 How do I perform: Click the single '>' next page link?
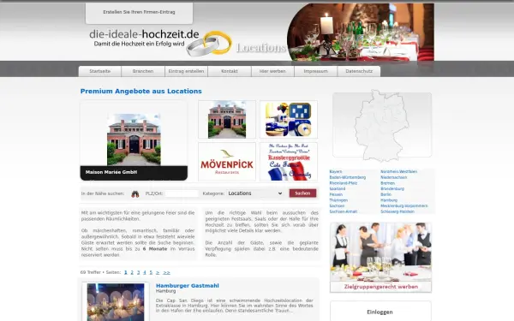pyautogui.click(x=158, y=272)
